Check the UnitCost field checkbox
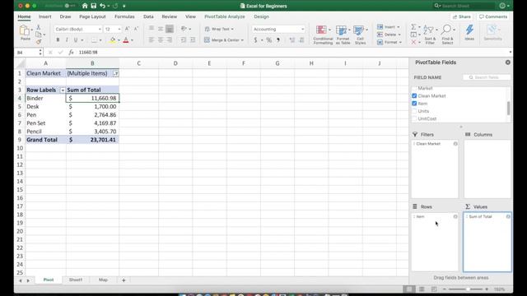Viewport: 527px width, 296px height. [414, 118]
